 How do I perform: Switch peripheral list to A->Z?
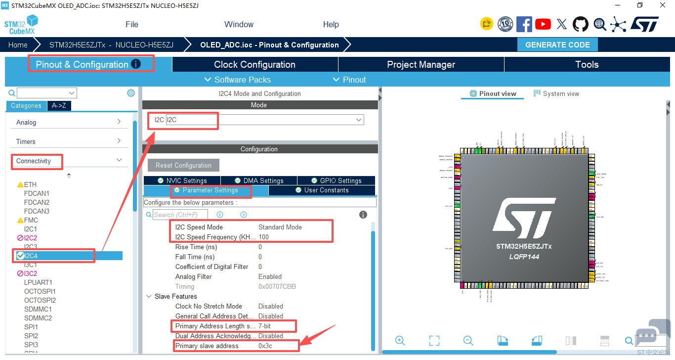(59, 105)
